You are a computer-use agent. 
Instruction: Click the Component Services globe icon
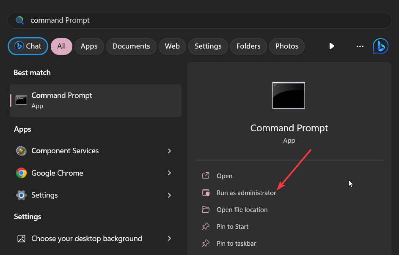[21, 151]
